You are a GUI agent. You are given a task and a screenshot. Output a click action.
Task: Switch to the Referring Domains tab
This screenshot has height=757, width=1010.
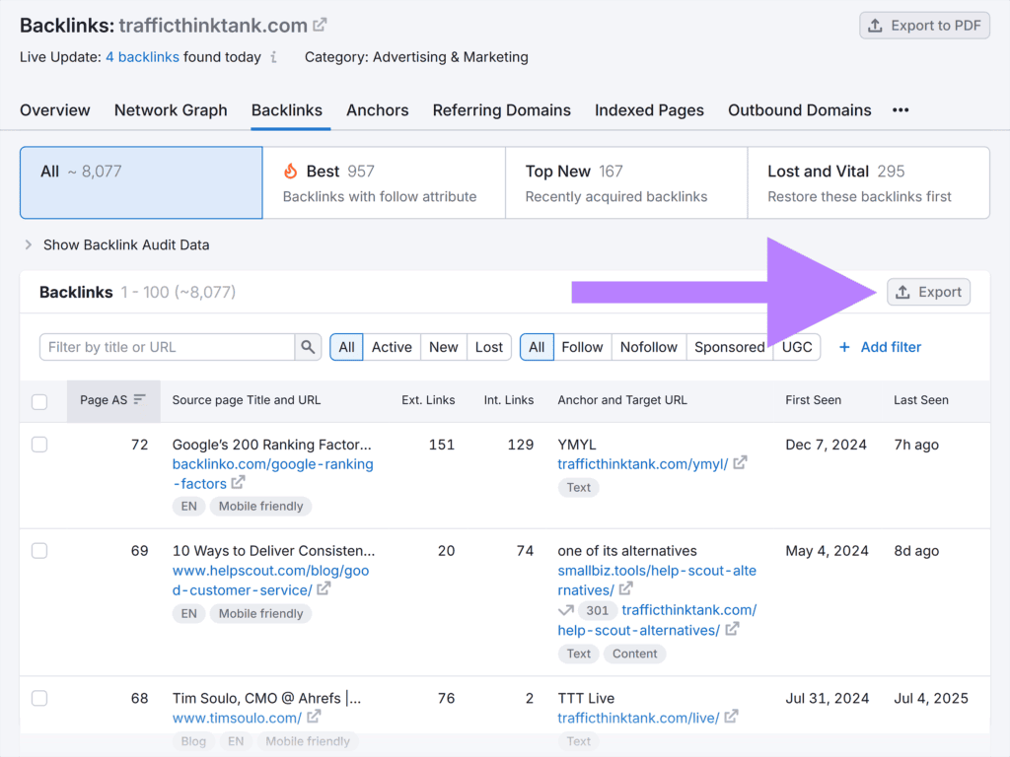[501, 110]
